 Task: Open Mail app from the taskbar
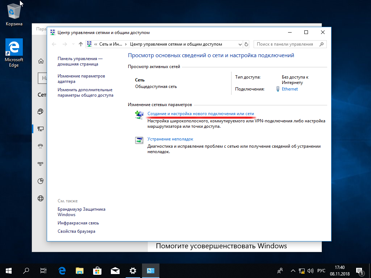pos(115,271)
